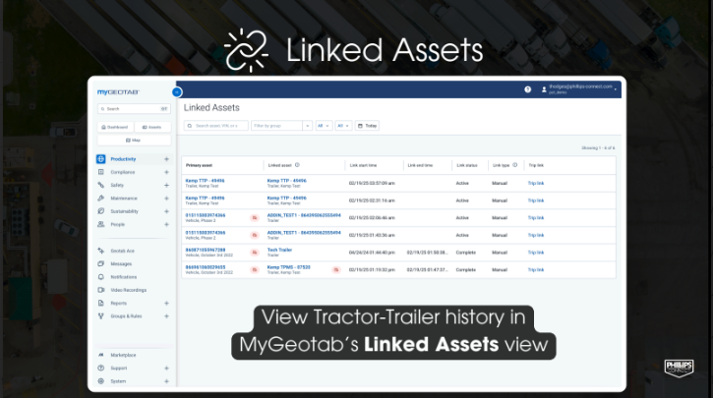The image size is (713, 398).
Task: Expand the Productivity menu with plus
Action: pyautogui.click(x=166, y=159)
